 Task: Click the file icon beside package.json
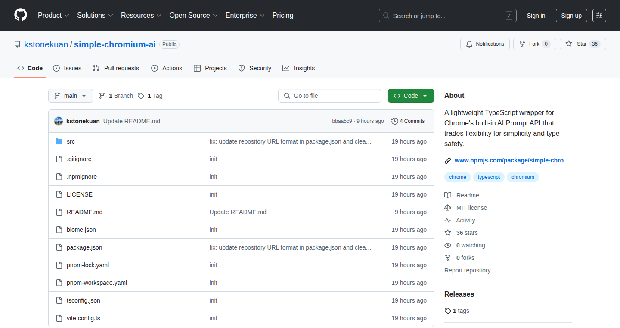coord(59,247)
